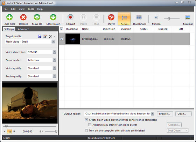Click the preview seek slider handle
Image resolution: width=196 pixels, height=142 pixels.
tap(6, 127)
